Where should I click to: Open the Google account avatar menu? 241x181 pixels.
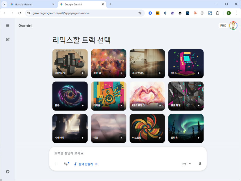pyautogui.click(x=233, y=25)
